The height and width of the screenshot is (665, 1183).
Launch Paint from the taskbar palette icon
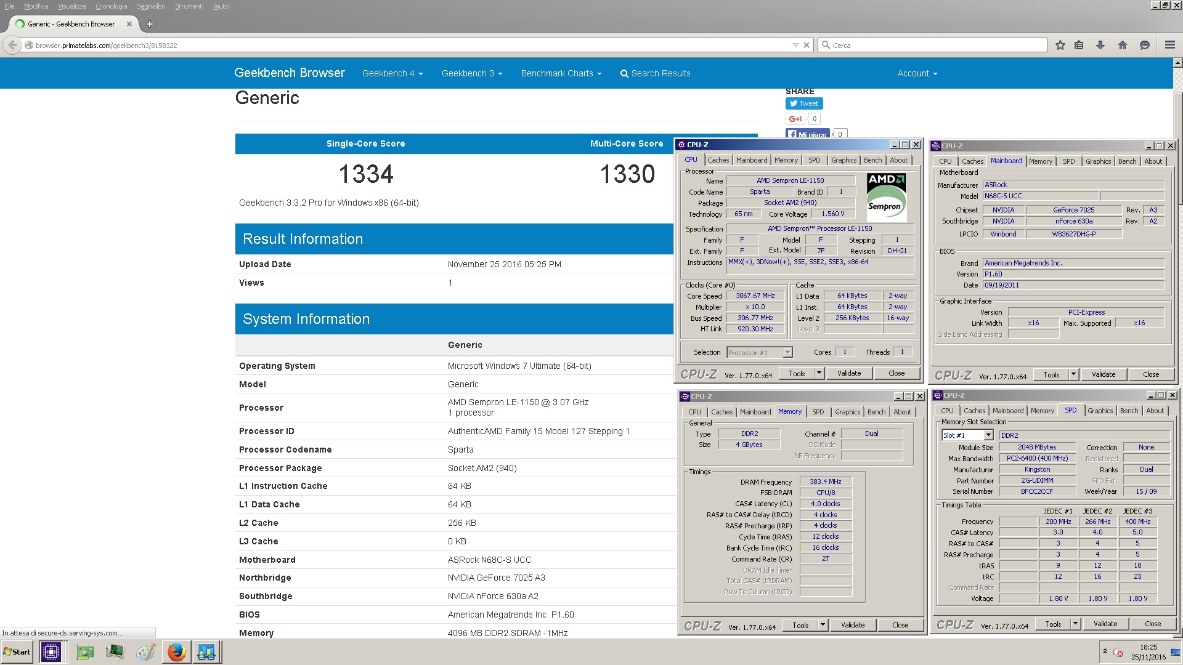(x=145, y=652)
